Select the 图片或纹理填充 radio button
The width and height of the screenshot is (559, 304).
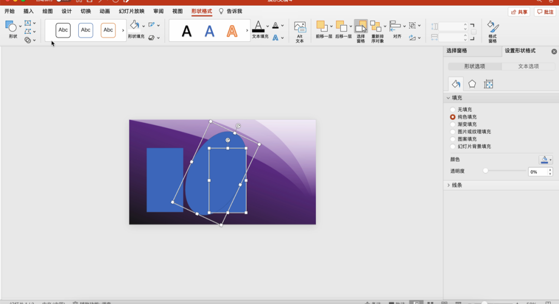tap(453, 132)
